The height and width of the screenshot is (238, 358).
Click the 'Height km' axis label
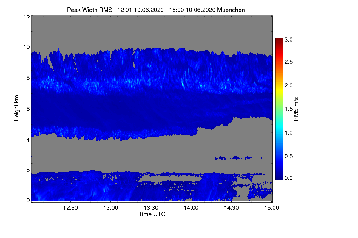point(17,108)
